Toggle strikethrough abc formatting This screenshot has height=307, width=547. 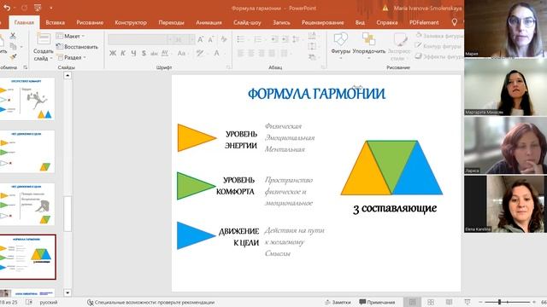(x=154, y=53)
